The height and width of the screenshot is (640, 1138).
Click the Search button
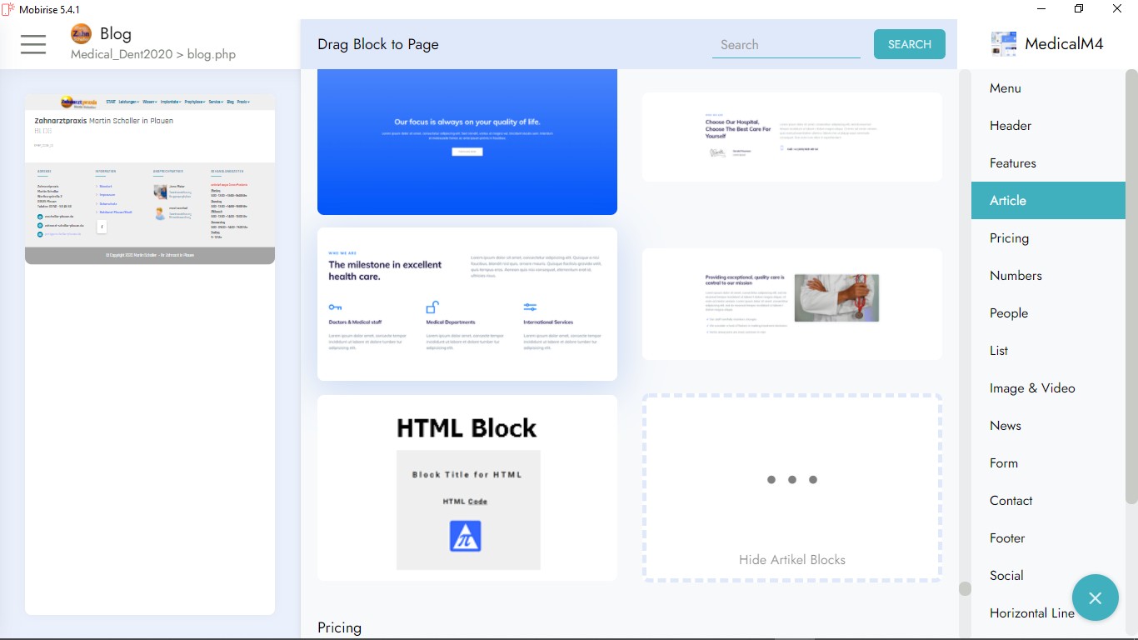tap(910, 44)
